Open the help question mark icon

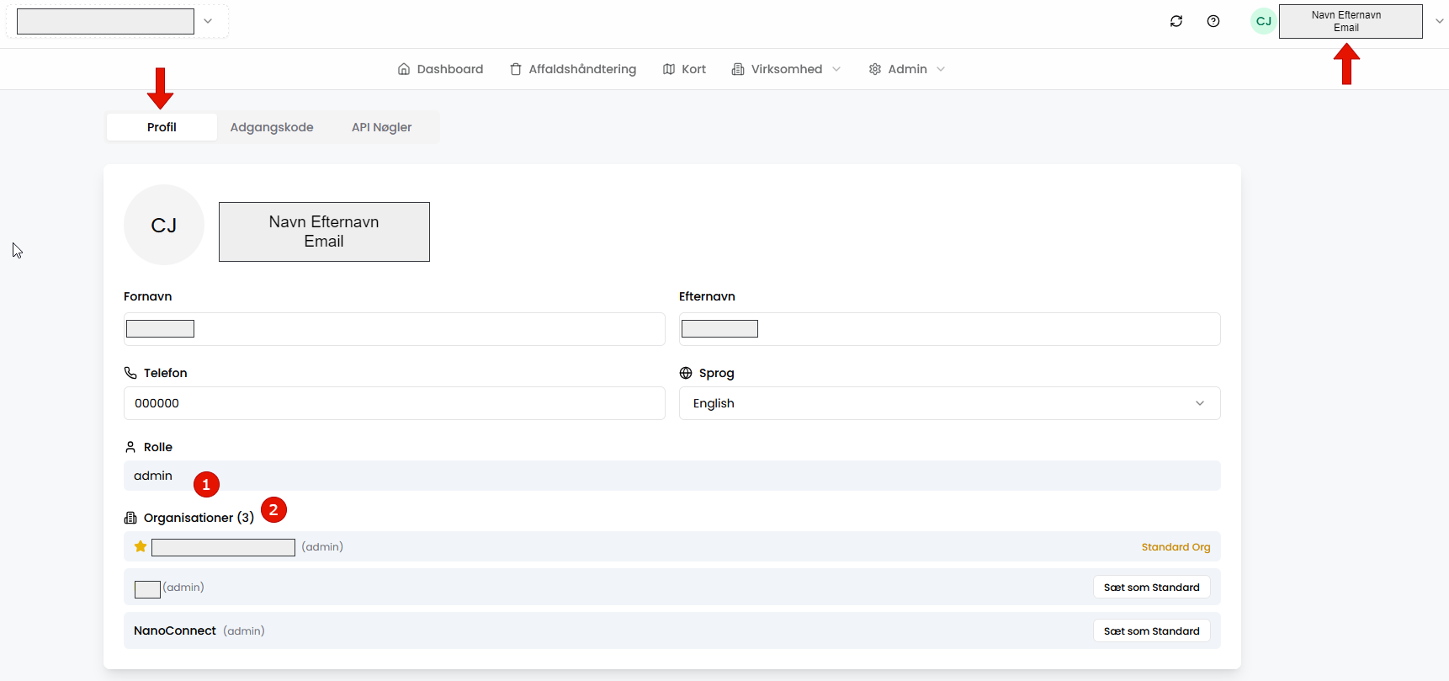pos(1213,21)
